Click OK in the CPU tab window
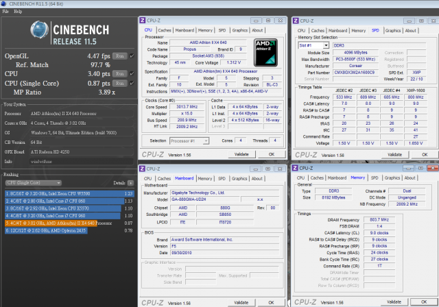 (272, 154)
